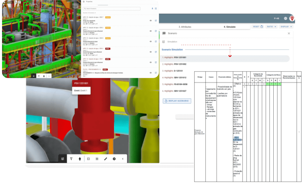The height and width of the screenshot is (187, 306).
Task: Open CEN 7 scenario via launch icon
Action: point(156,20)
